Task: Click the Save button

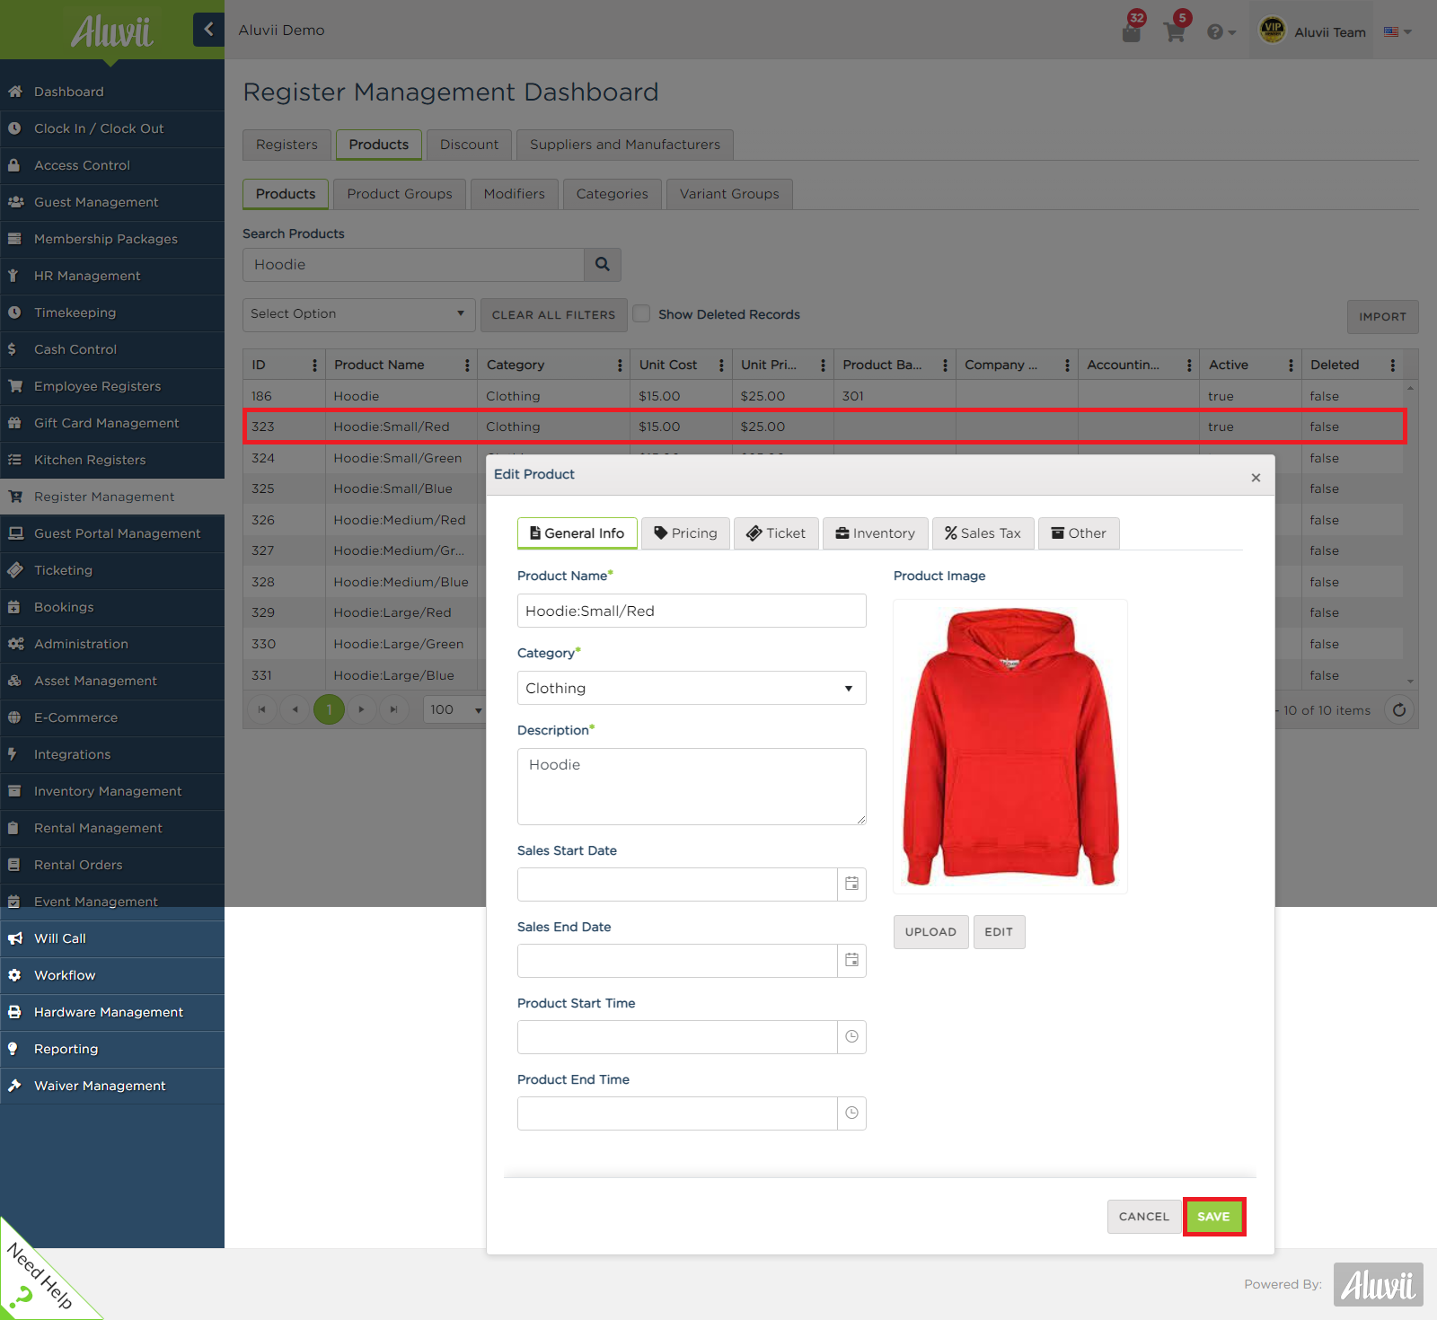Action: (x=1213, y=1217)
